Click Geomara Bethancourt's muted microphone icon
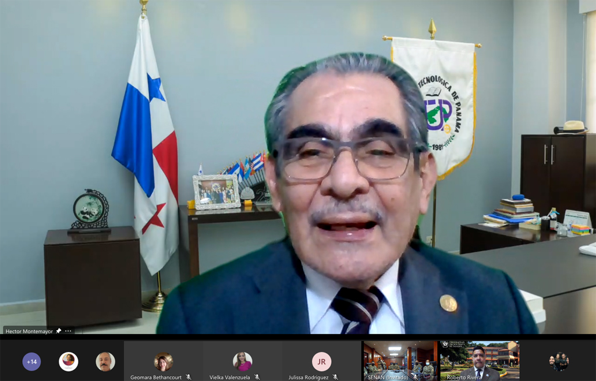 [188, 377]
